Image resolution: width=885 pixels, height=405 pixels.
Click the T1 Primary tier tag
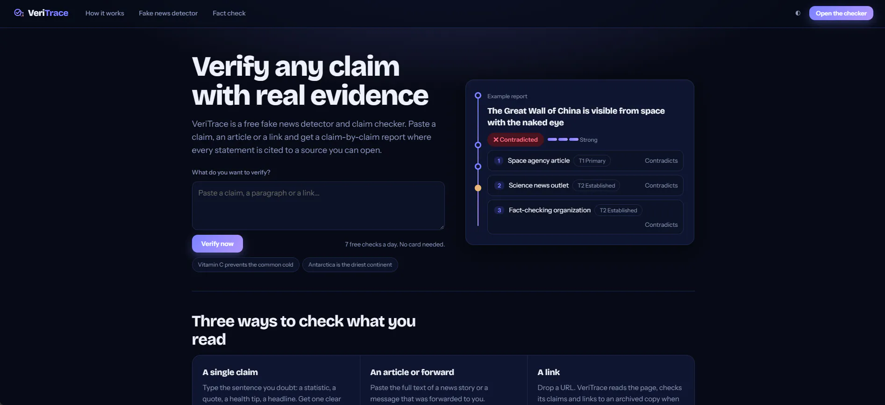pyautogui.click(x=592, y=161)
